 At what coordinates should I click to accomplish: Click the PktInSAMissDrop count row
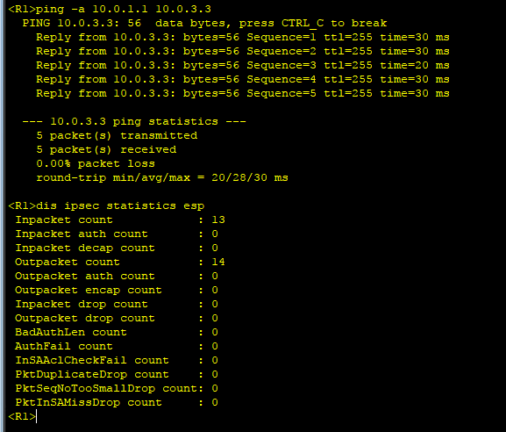pyautogui.click(x=117, y=403)
